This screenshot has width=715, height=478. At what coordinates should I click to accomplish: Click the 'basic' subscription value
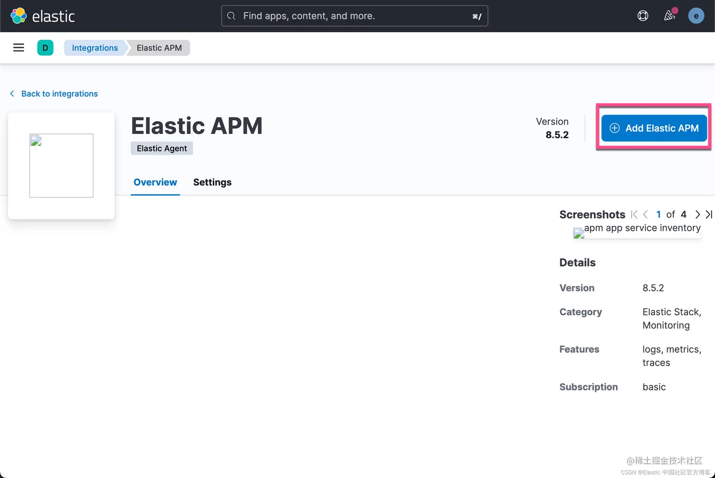pyautogui.click(x=654, y=387)
